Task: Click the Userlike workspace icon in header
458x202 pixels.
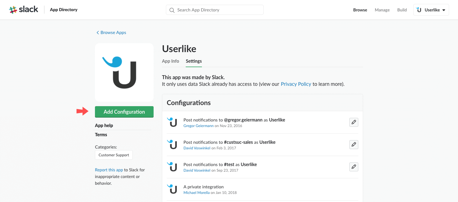Action: pos(419,10)
